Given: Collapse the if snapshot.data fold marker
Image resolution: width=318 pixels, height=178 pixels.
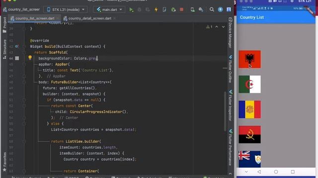Looking at the screenshot, I should [24, 100].
